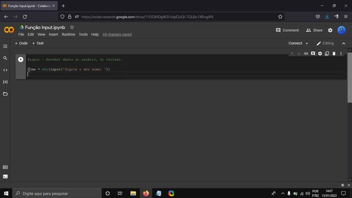Open Windows notification center
This screenshot has height=198, width=352.
tap(343, 193)
